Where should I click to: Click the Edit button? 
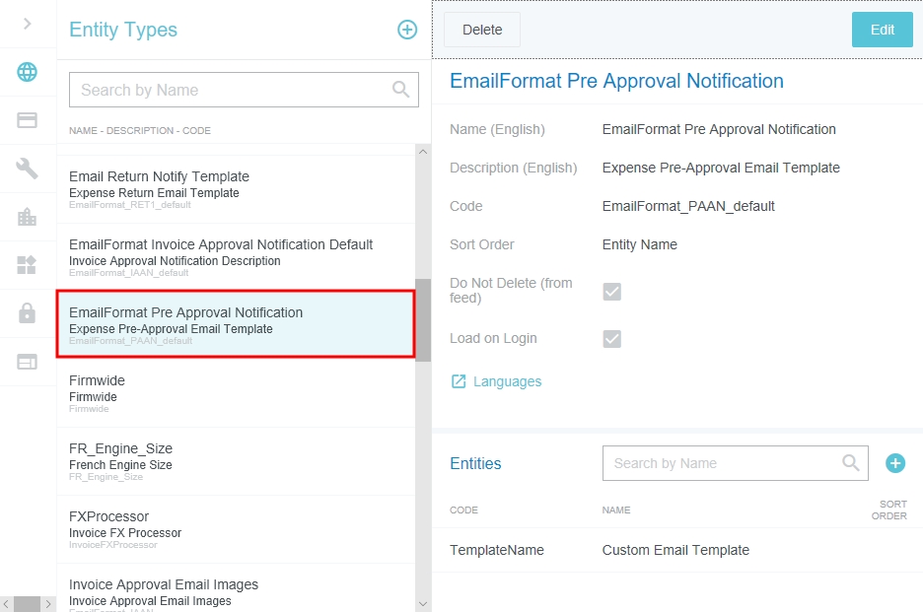[882, 30]
